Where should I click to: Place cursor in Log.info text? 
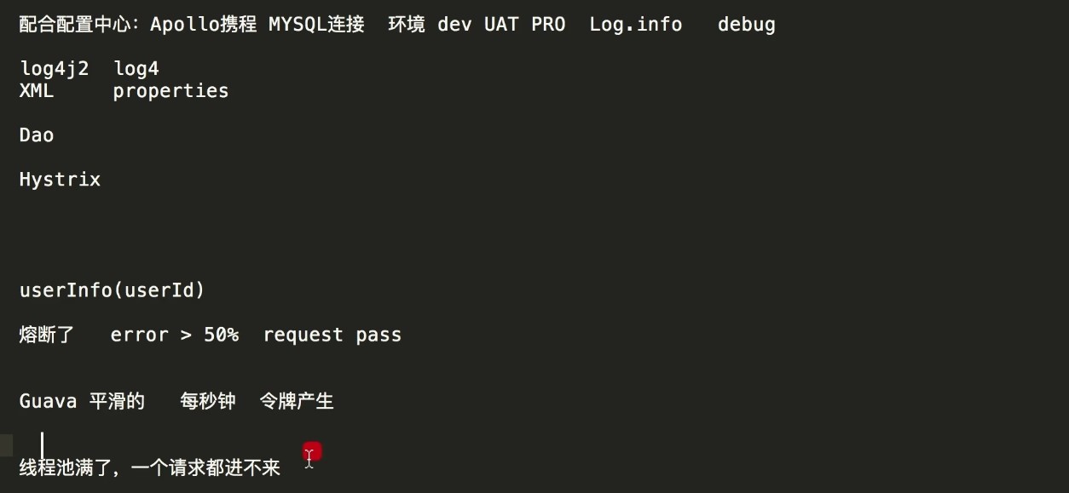coord(636,24)
